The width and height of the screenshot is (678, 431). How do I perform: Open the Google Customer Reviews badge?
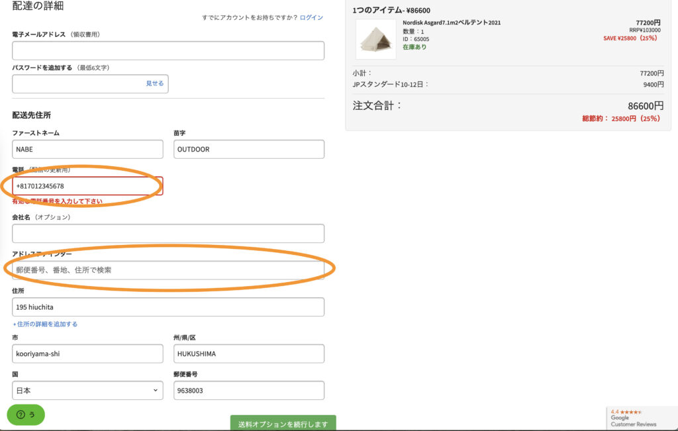[642, 418]
